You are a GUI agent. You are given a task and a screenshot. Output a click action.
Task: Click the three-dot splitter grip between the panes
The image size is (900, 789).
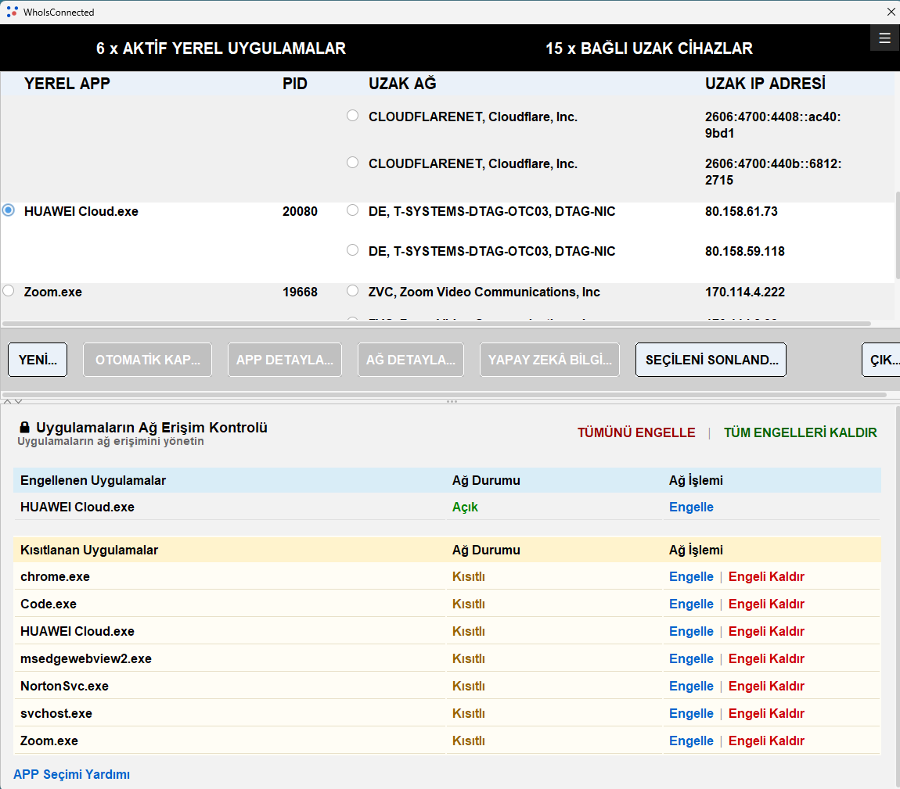point(452,401)
